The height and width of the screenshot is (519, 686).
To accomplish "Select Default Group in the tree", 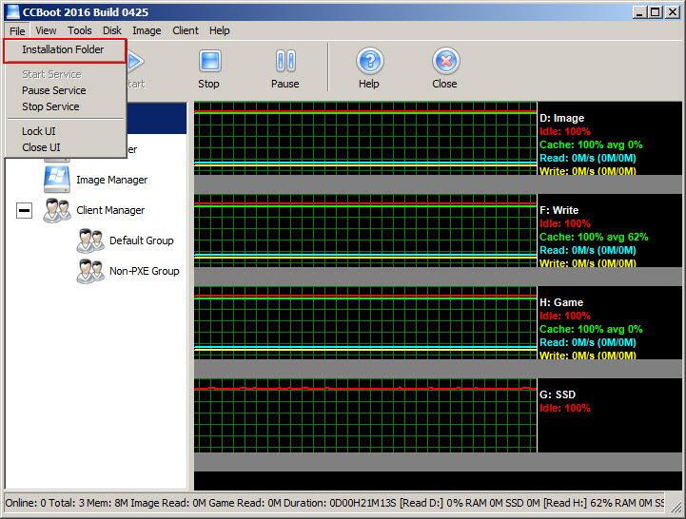I will (x=142, y=240).
